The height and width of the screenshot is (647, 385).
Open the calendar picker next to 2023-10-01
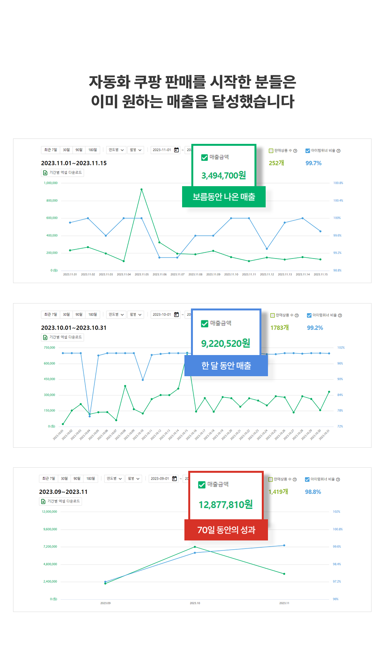pyautogui.click(x=176, y=315)
